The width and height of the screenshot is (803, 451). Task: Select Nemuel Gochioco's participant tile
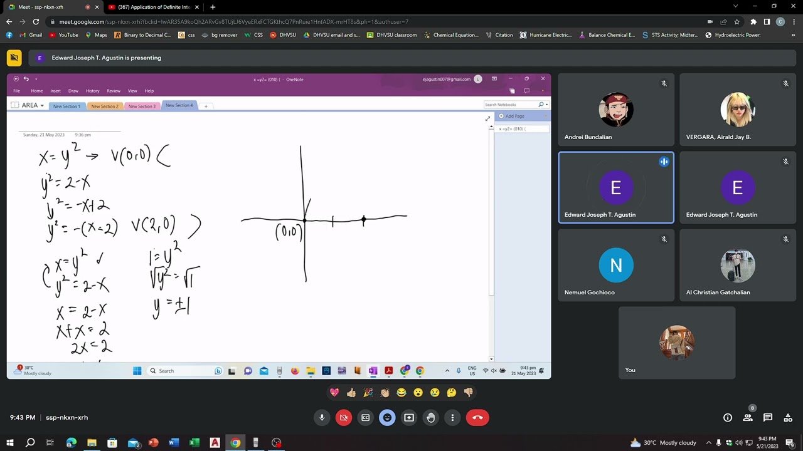pos(616,265)
